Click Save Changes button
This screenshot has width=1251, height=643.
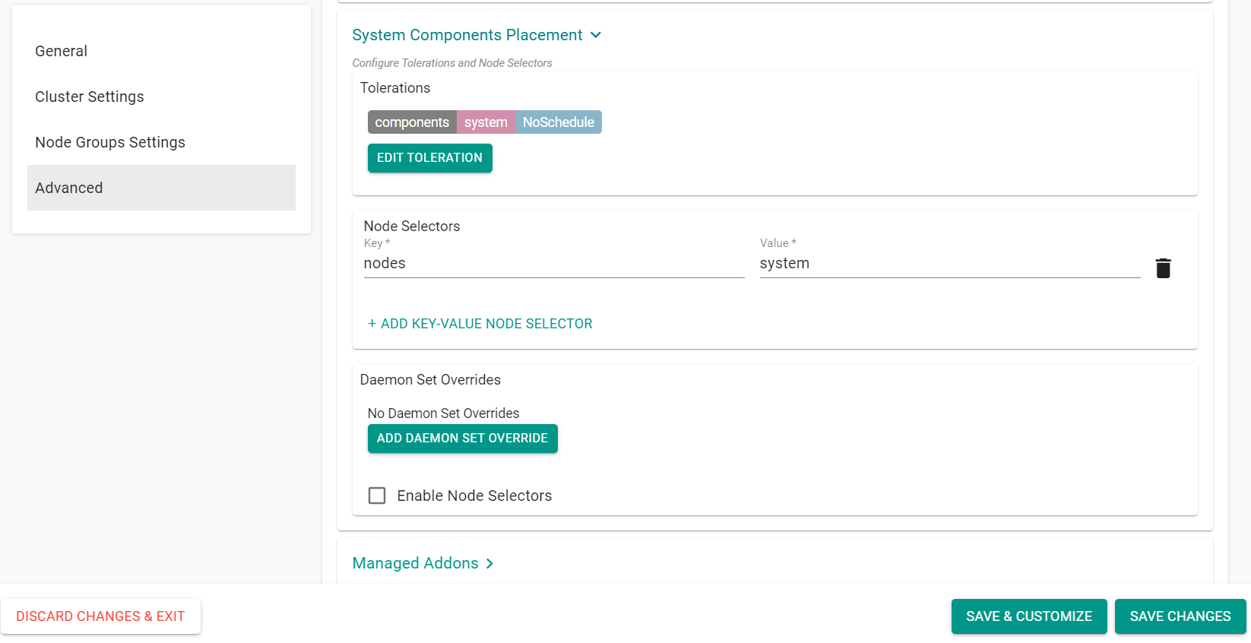point(1180,616)
